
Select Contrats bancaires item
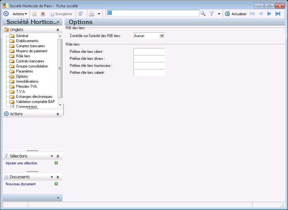tap(30, 61)
